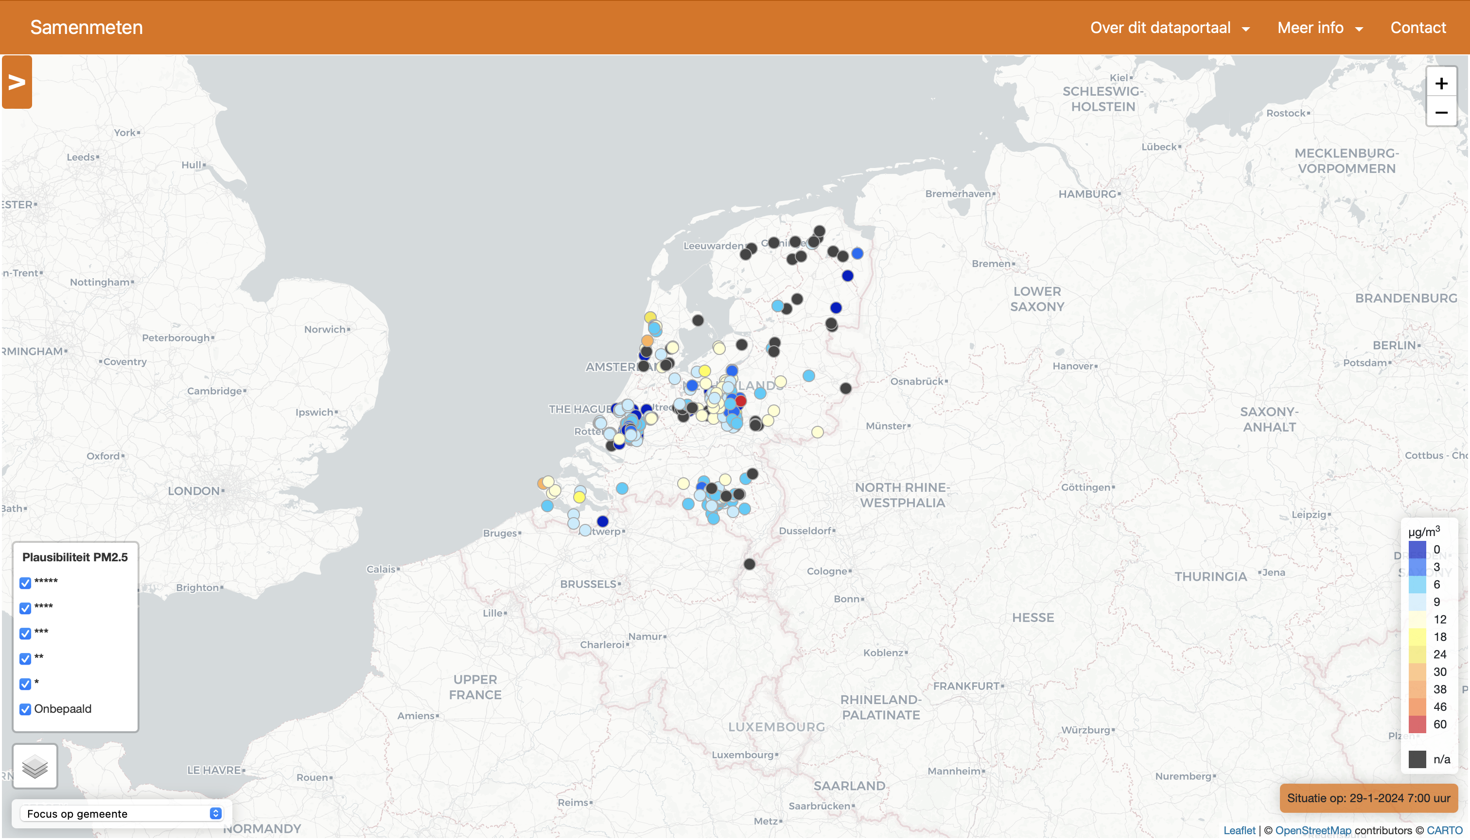Open the OpenStreetMap attribution link
Viewport: 1470px width, 840px height.
pos(1313,830)
